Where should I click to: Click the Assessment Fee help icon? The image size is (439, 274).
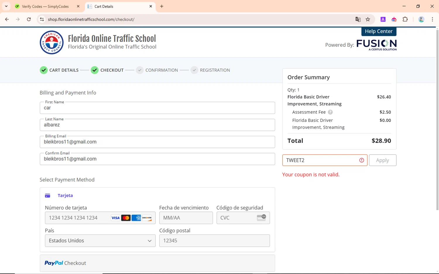(330, 112)
